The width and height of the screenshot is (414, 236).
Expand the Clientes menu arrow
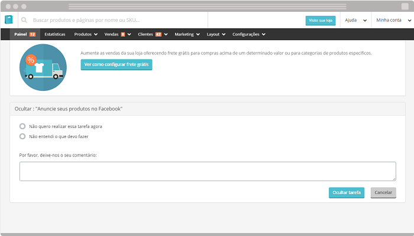[x=166, y=34]
